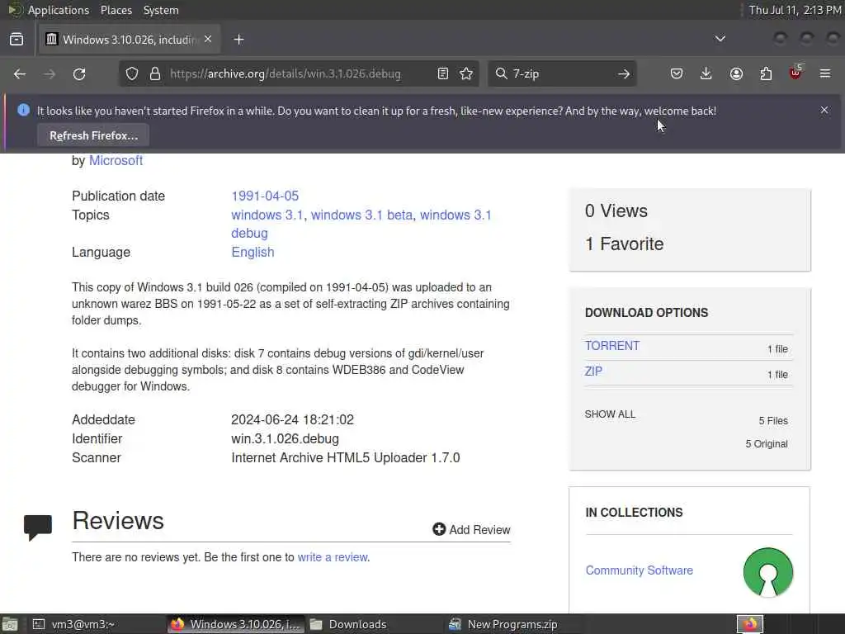Go back to the previous page
Image resolution: width=845 pixels, height=634 pixels.
[x=20, y=73]
